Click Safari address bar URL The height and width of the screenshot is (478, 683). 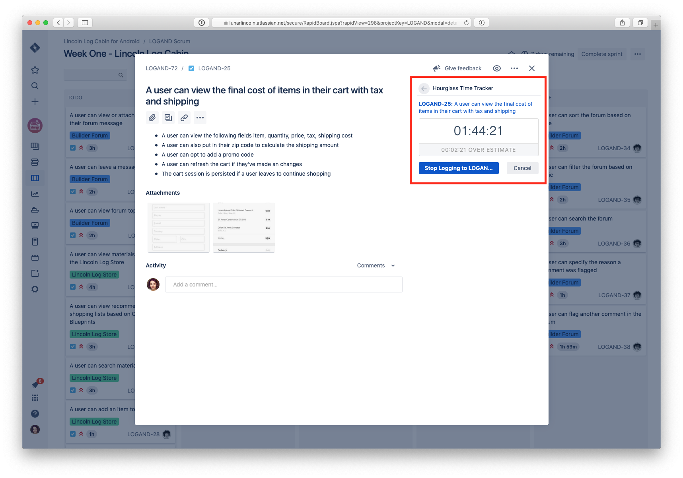(341, 23)
